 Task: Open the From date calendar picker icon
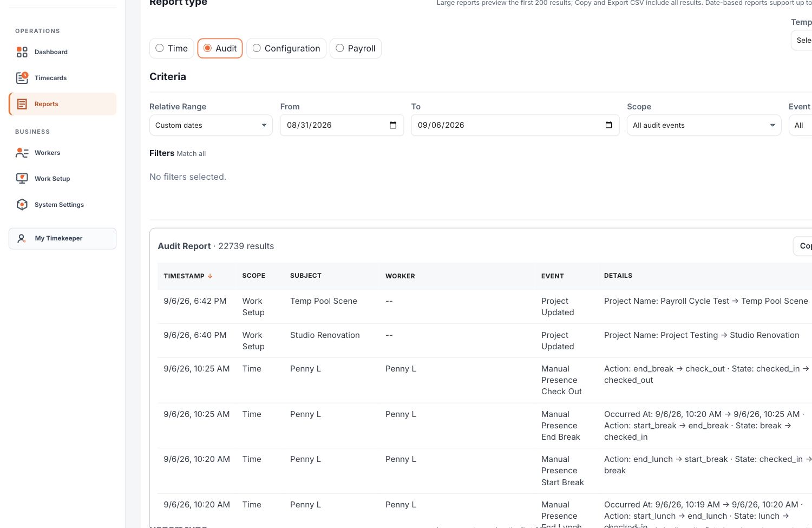coord(393,125)
